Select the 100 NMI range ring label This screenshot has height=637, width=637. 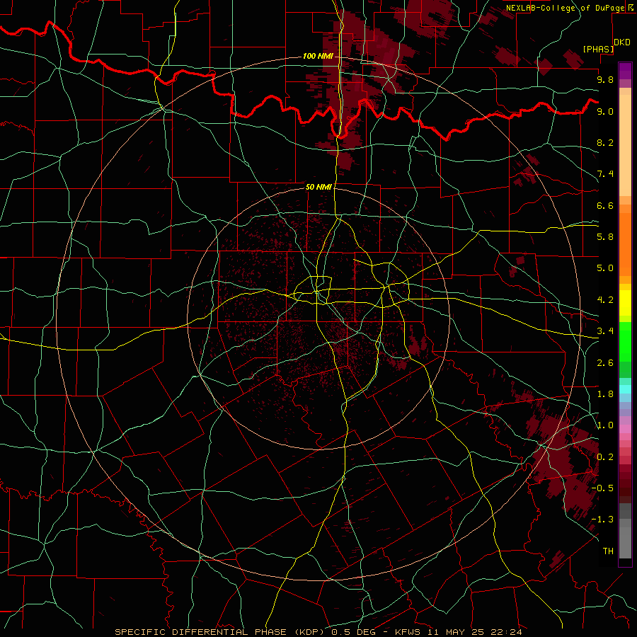[x=318, y=56]
